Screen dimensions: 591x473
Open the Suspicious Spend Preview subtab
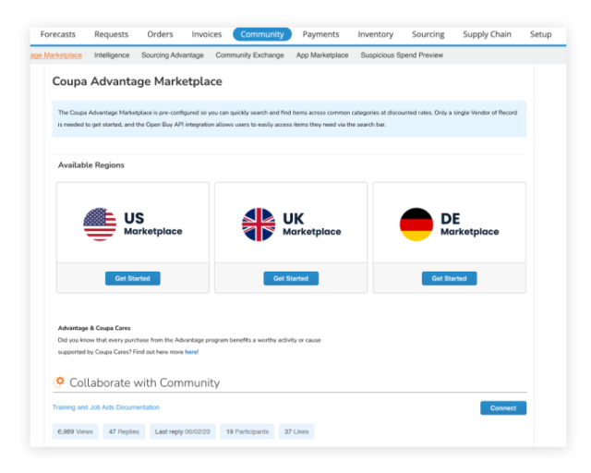pyautogui.click(x=402, y=55)
